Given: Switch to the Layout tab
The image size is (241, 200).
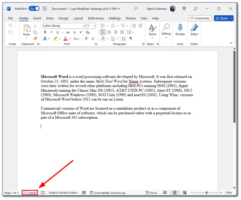Looking at the screenshot, I should pos(78,18).
